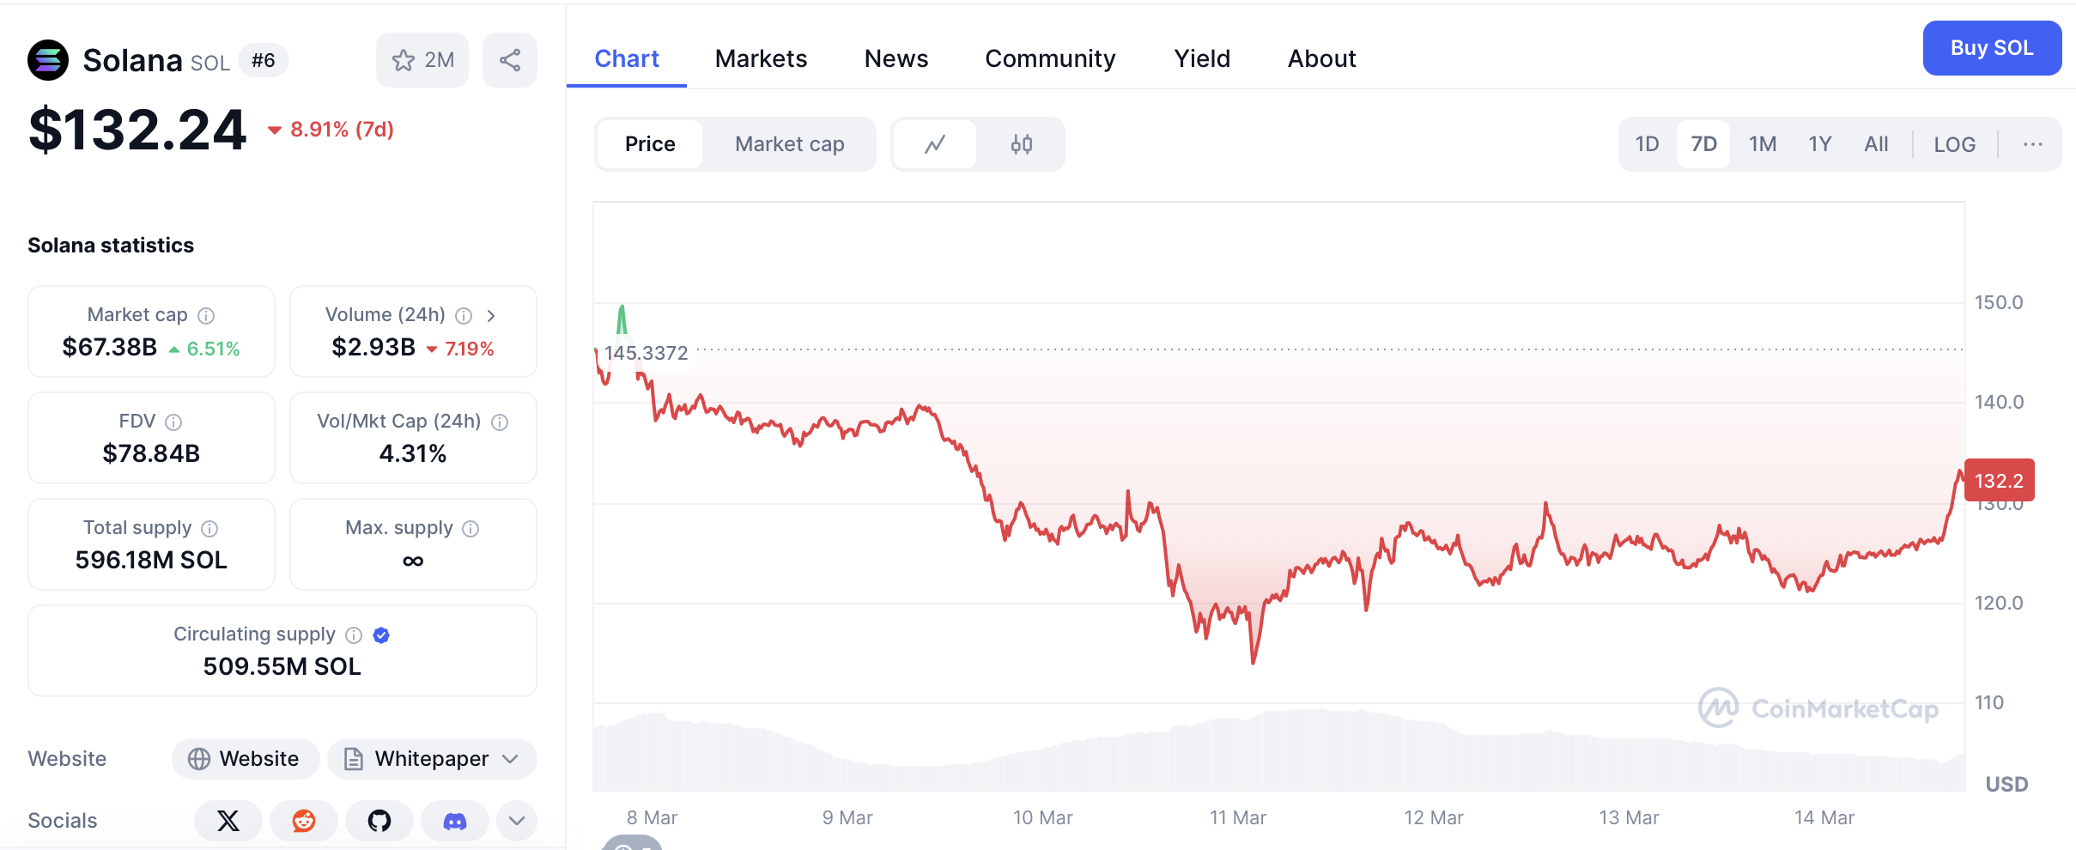Screen dimensions: 2076x850
Task: Open the Reddit social link
Action: [304, 821]
